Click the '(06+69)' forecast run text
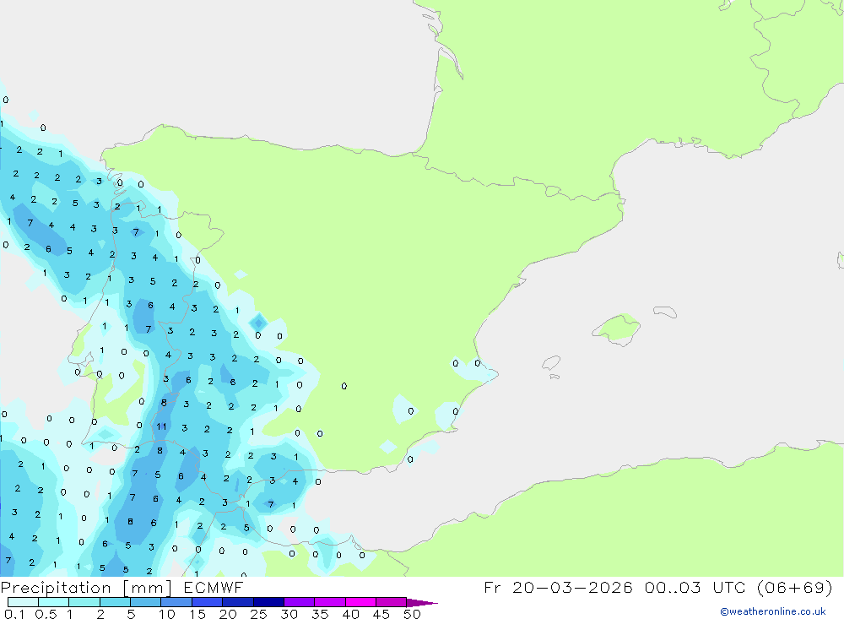The image size is (844, 619). 794,587
